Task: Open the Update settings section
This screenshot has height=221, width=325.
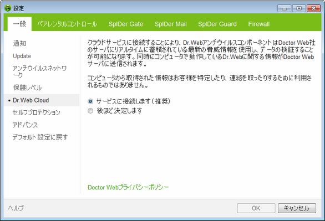Action: [22, 56]
